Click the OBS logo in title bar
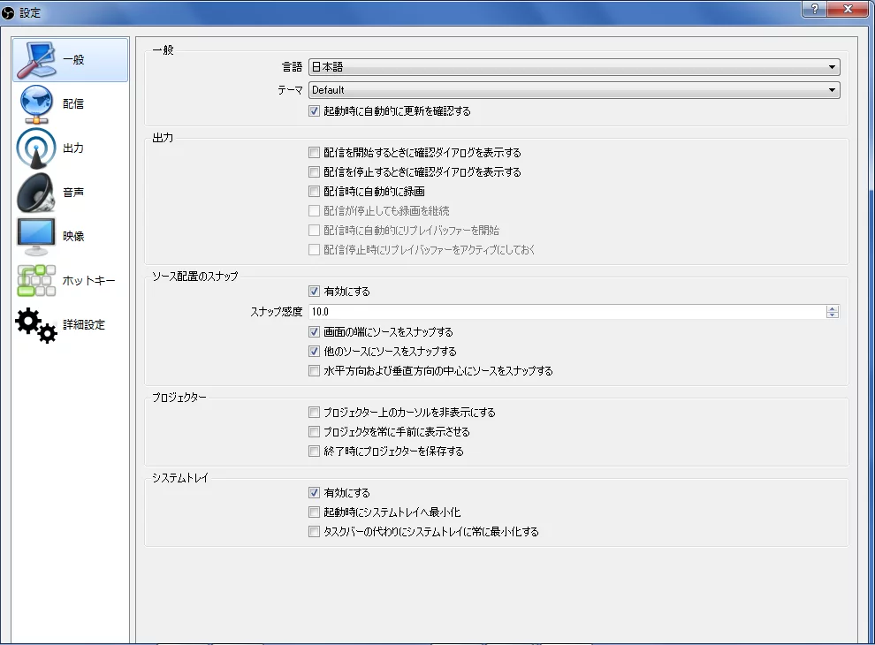 (8, 12)
